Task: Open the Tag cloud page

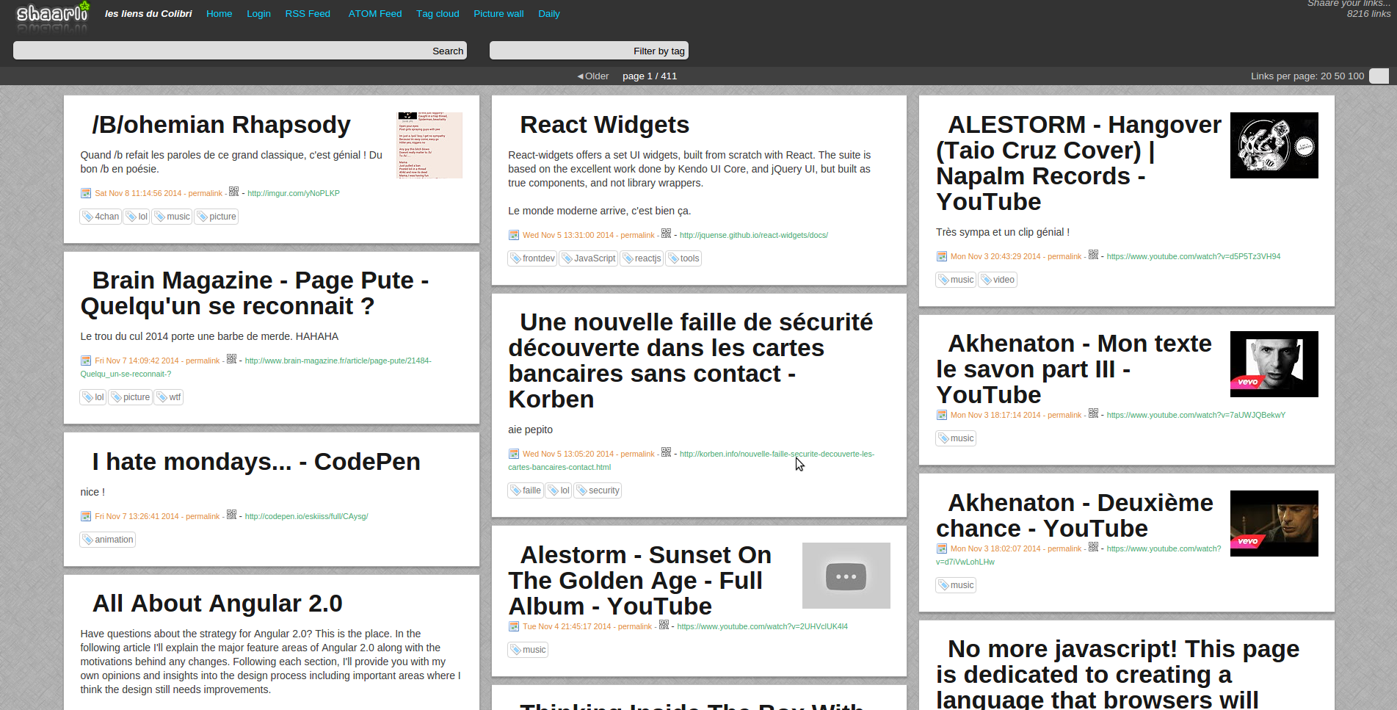Action: [x=438, y=13]
